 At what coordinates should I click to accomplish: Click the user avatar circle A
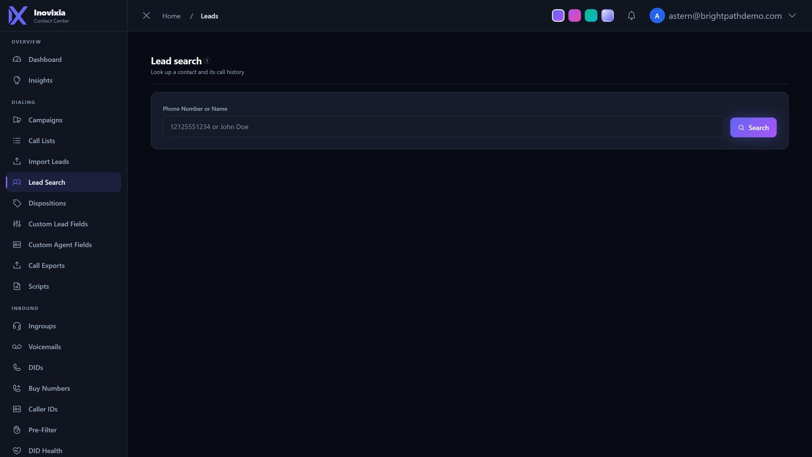[x=657, y=16]
